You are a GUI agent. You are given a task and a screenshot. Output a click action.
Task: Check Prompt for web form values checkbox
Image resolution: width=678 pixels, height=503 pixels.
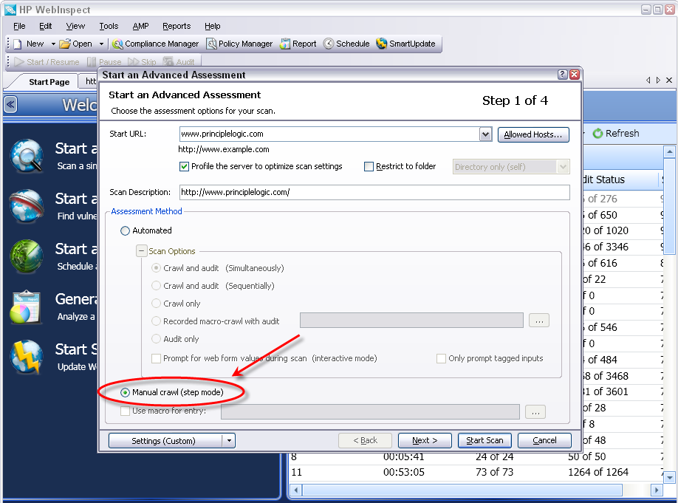(156, 358)
